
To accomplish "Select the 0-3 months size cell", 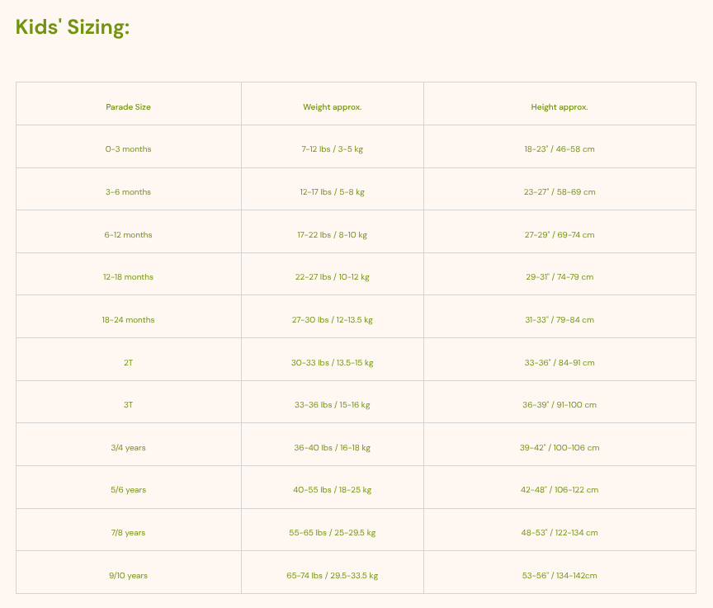I will tap(128, 149).
